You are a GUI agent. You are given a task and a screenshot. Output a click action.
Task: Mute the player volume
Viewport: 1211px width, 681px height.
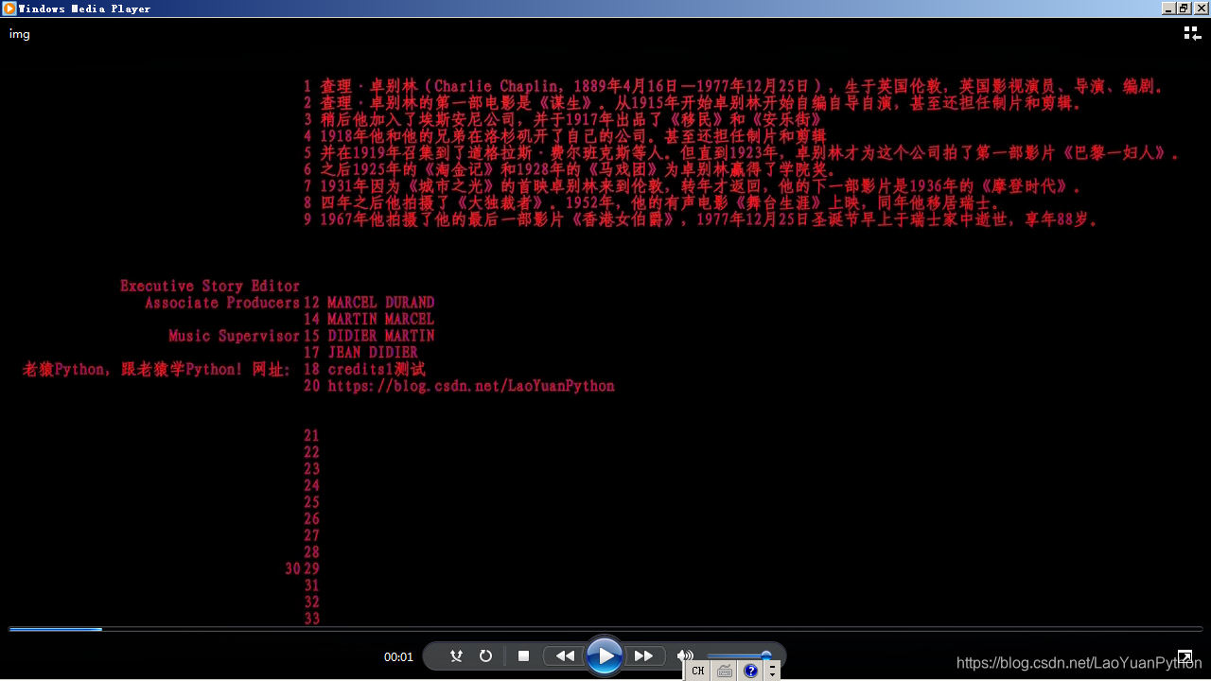coord(685,655)
